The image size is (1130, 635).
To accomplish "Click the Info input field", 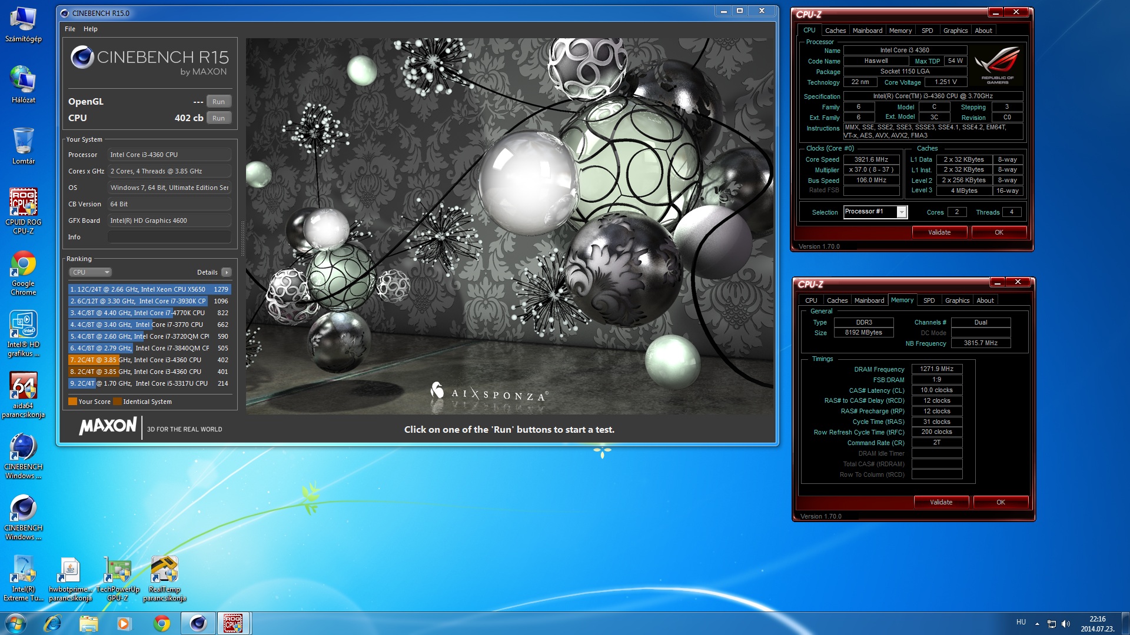I will (169, 237).
